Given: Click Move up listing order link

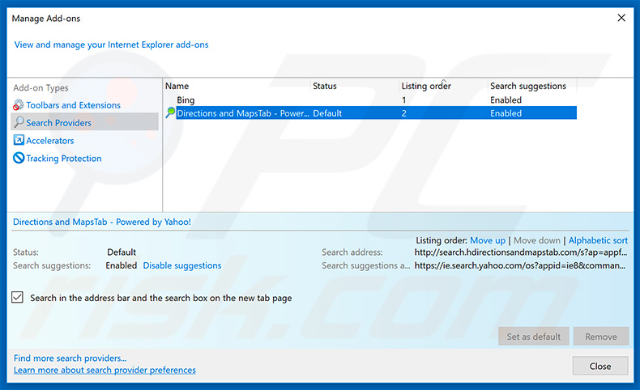Looking at the screenshot, I should pyautogui.click(x=488, y=240).
